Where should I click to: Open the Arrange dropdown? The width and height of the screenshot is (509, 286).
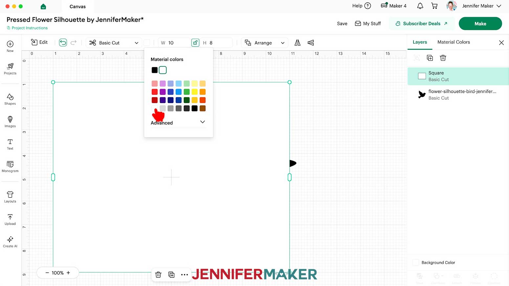(x=265, y=43)
